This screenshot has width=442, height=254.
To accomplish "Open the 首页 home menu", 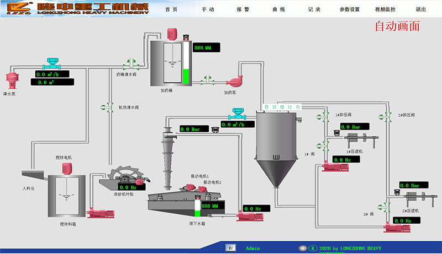I will pos(172,9).
